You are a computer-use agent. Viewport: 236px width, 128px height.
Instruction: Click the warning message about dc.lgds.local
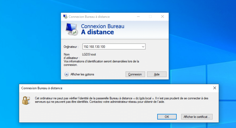point(122,100)
